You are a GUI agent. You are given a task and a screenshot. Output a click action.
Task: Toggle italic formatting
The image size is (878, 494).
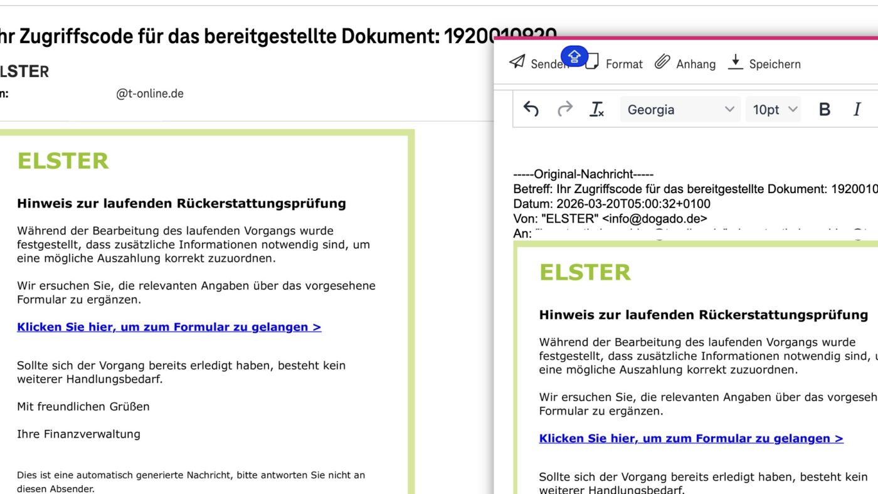[857, 109]
